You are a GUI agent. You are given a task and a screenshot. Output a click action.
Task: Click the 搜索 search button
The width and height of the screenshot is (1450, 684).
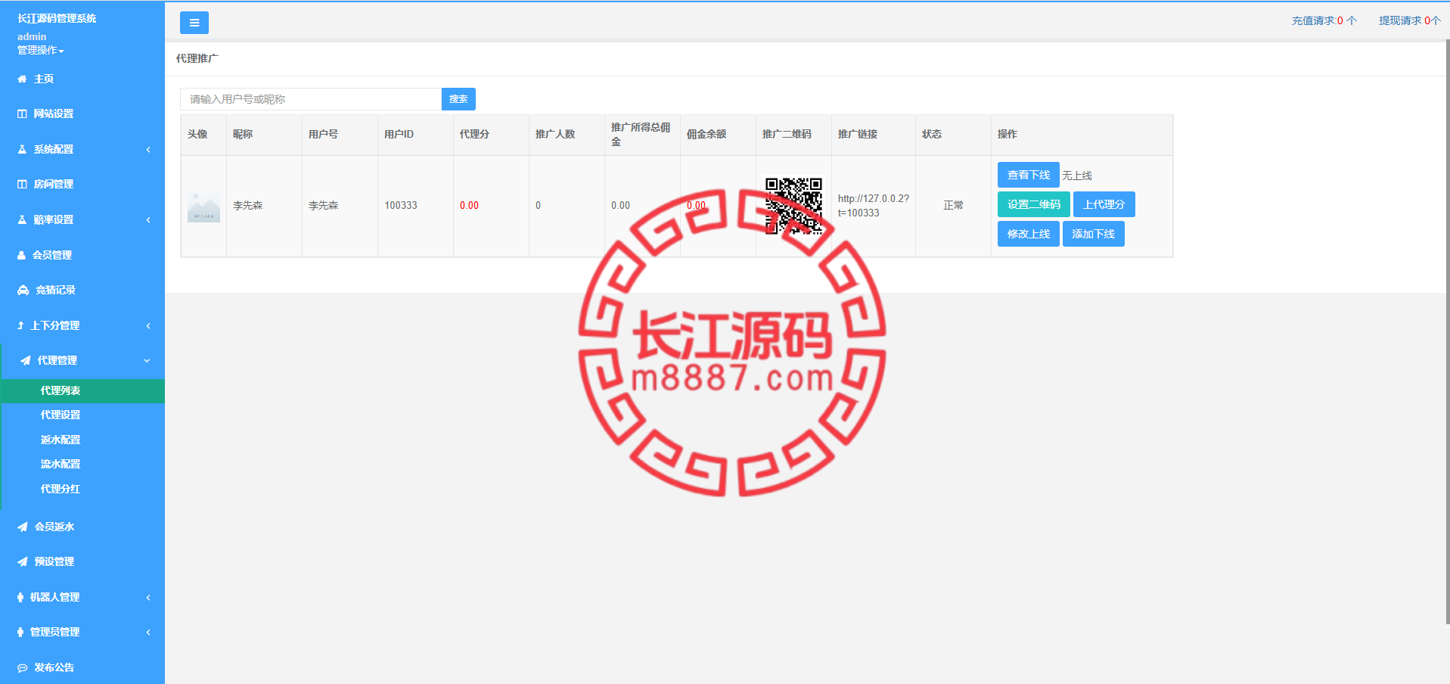[x=458, y=99]
